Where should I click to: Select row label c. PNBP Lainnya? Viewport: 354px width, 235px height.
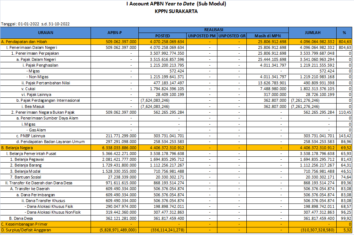click(x=31, y=136)
